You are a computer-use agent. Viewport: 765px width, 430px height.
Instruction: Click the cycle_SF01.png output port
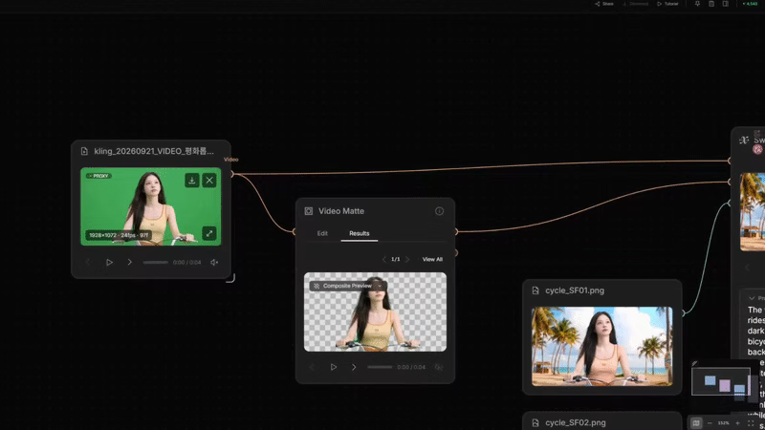tap(683, 313)
